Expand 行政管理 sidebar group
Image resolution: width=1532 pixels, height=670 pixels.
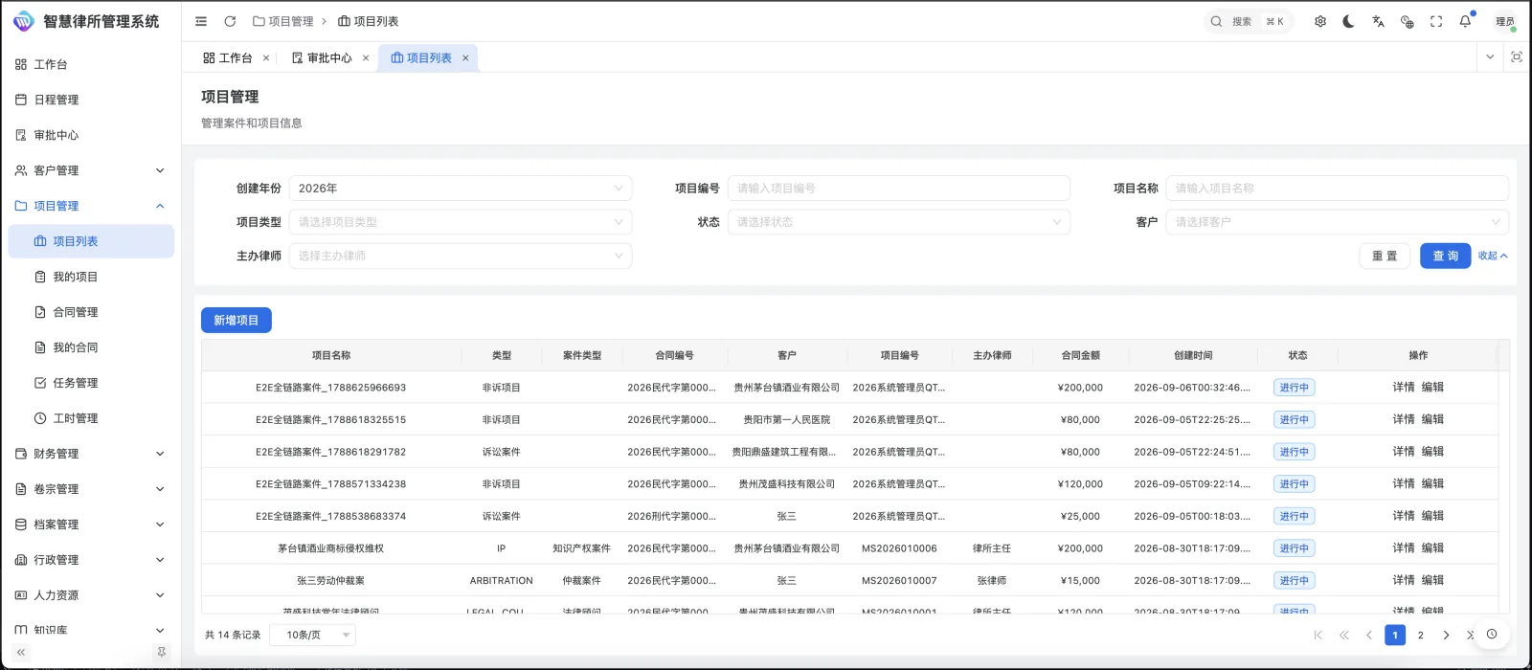pyautogui.click(x=91, y=560)
